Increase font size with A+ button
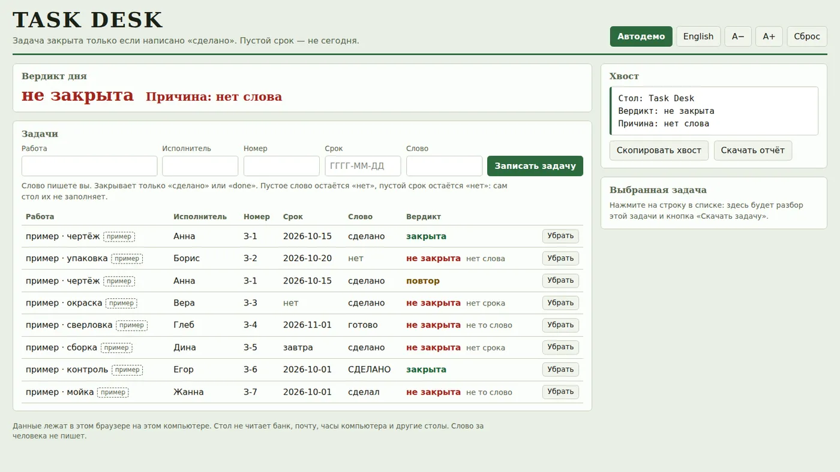 click(x=769, y=37)
